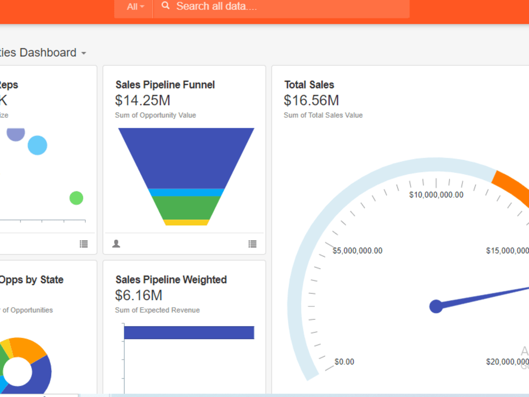
Task: Click the $16.56M total sales value
Action: pyautogui.click(x=311, y=100)
